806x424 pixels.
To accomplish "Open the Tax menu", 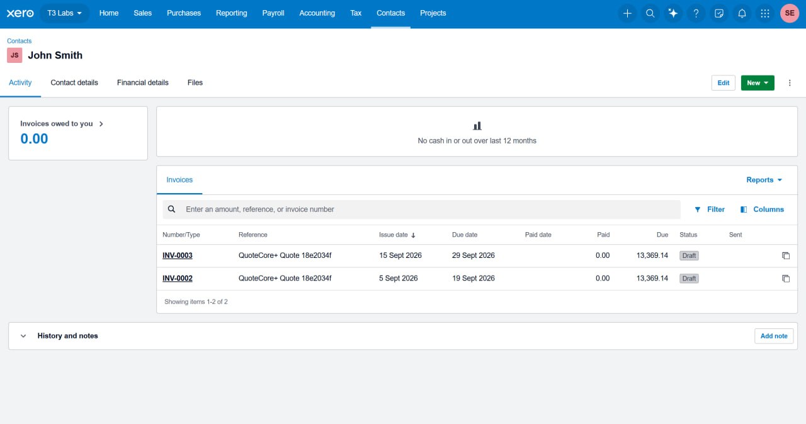I will coord(356,13).
